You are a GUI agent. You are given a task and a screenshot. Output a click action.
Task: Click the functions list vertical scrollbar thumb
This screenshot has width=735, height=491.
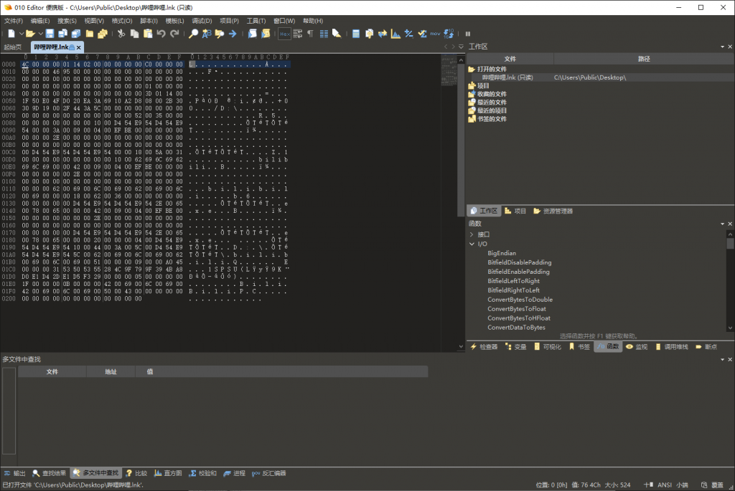(730, 244)
